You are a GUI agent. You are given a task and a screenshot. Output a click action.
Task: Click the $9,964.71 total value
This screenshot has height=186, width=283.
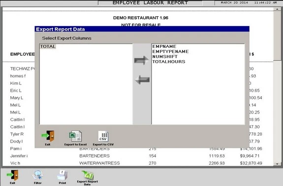(250, 156)
